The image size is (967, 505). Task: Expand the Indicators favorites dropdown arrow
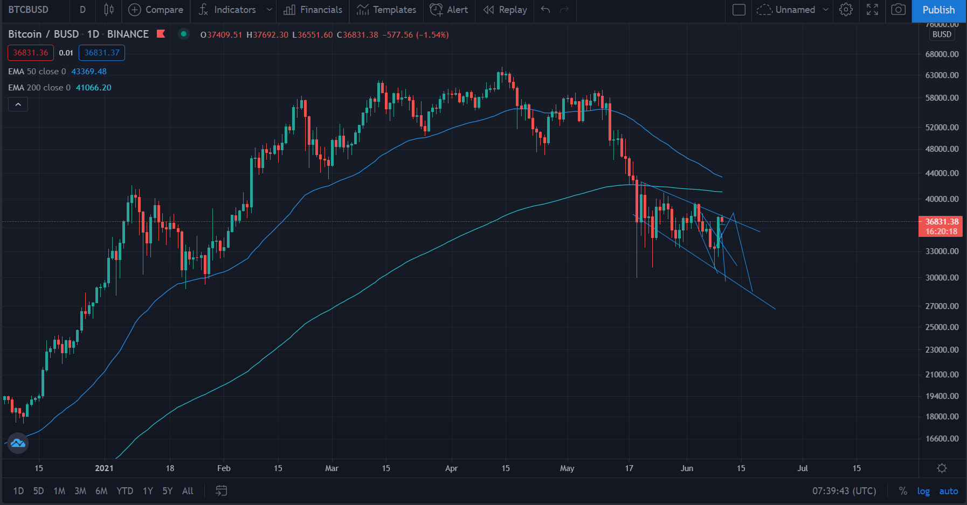(x=269, y=10)
